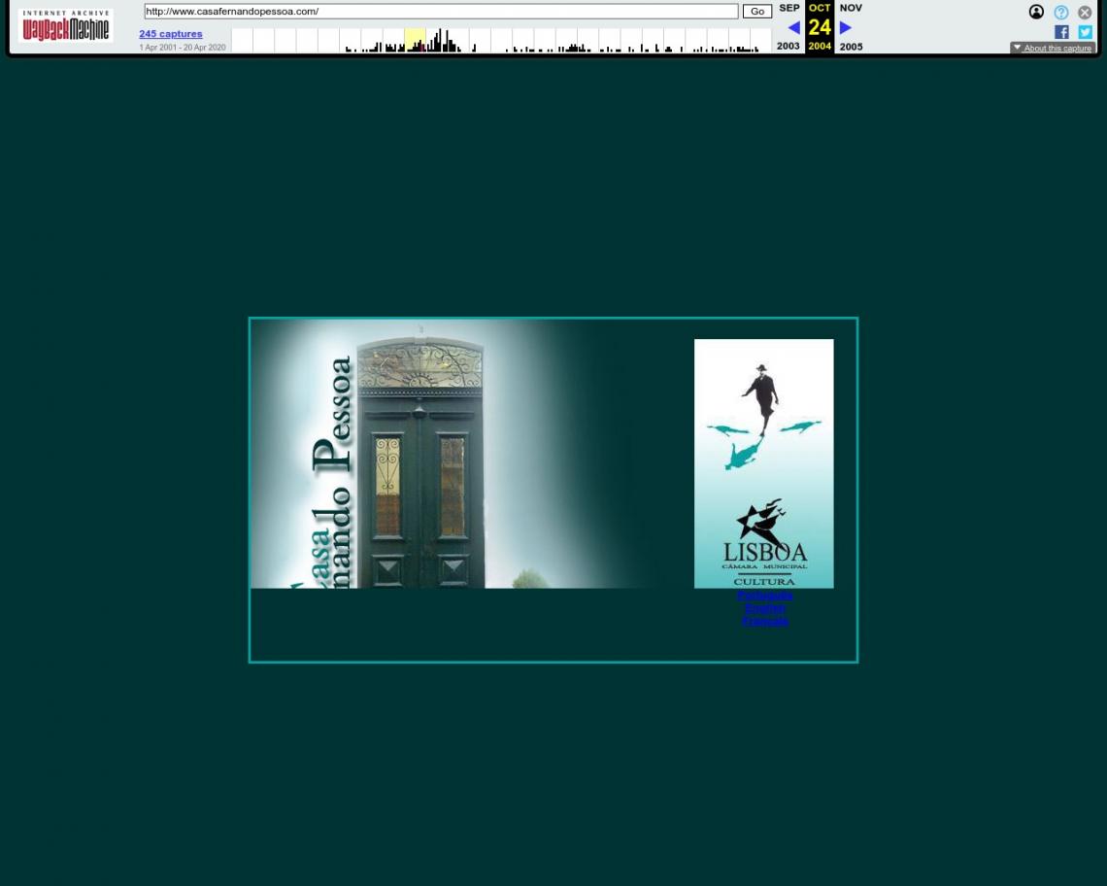Click the highlighted year in capture timeline
This screenshot has width=1107, height=886.
coord(416,40)
